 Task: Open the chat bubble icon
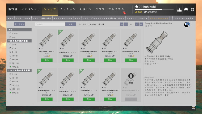(x=193, y=108)
